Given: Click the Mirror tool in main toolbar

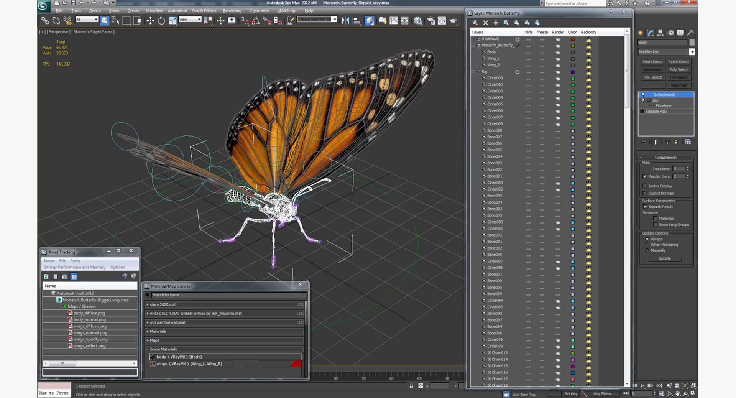Looking at the screenshot, I should (x=345, y=20).
